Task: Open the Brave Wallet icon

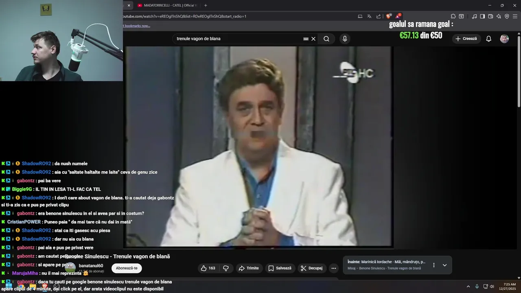Action: tap(490, 16)
